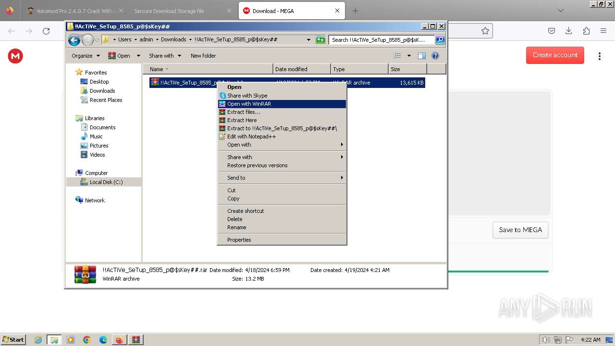Viewport: 615px width, 346px height.
Task: Choose Copy in the context menu
Action: pyautogui.click(x=282, y=198)
